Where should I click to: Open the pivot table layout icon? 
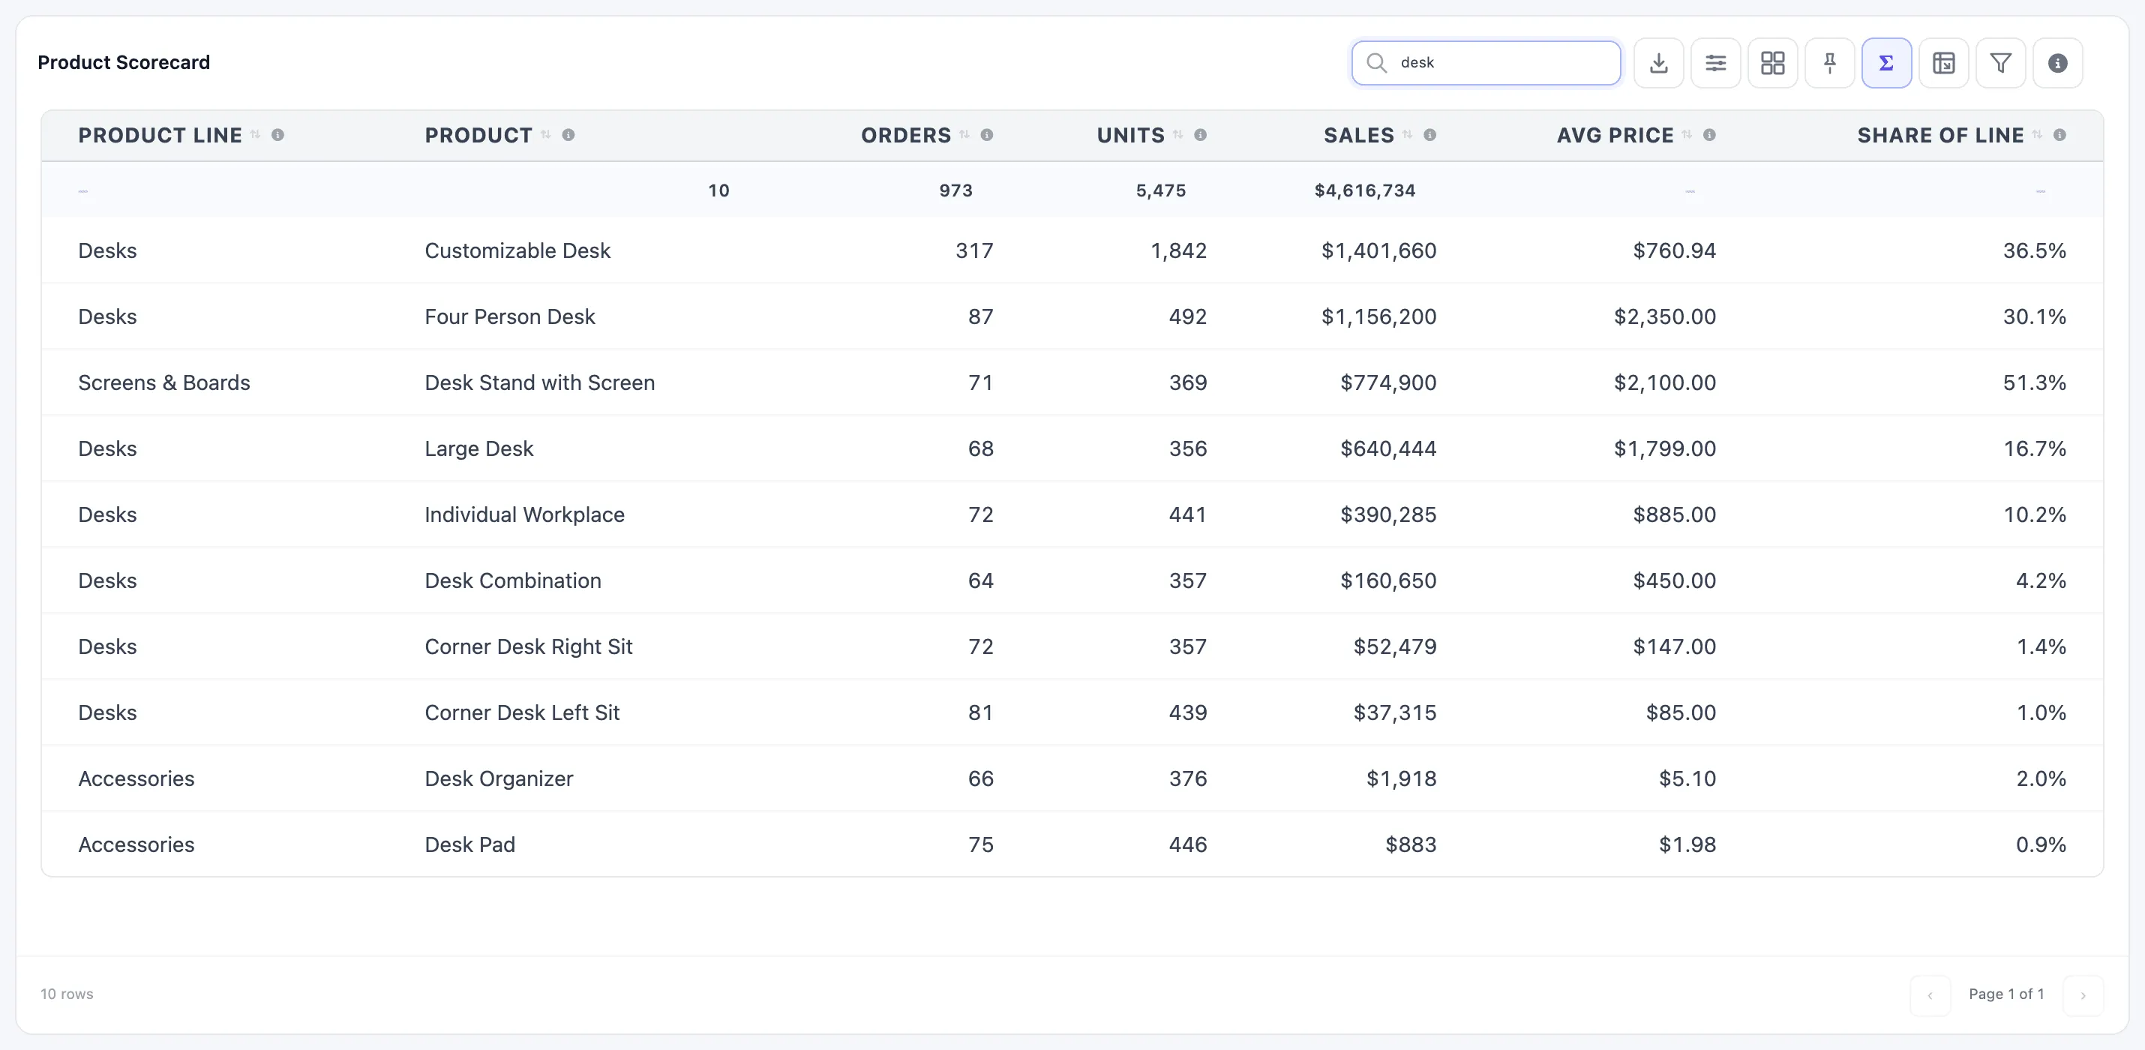pos(1943,63)
